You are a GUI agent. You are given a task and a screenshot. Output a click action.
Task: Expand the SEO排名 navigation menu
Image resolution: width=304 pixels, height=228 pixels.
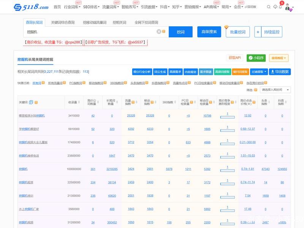(91, 7)
